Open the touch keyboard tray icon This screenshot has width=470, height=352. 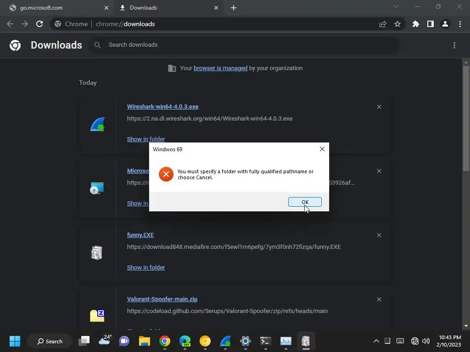(x=400, y=341)
